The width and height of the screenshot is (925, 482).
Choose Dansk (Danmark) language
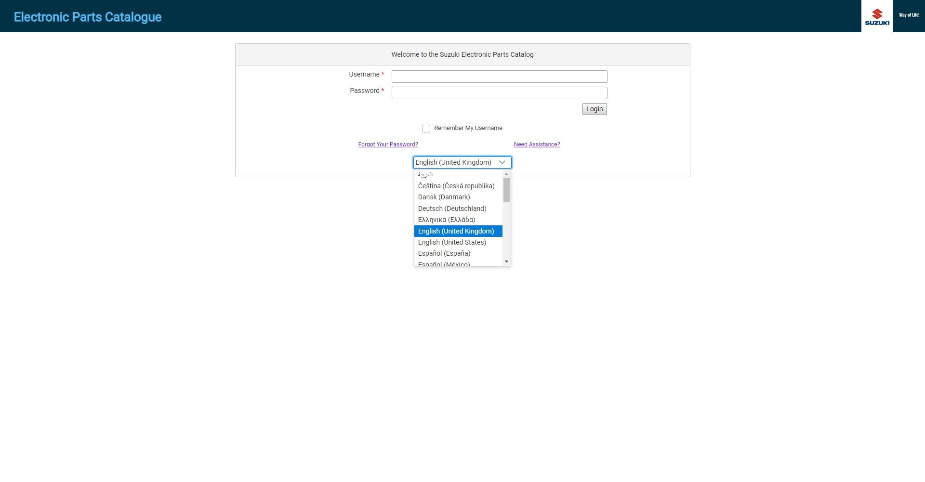click(444, 197)
